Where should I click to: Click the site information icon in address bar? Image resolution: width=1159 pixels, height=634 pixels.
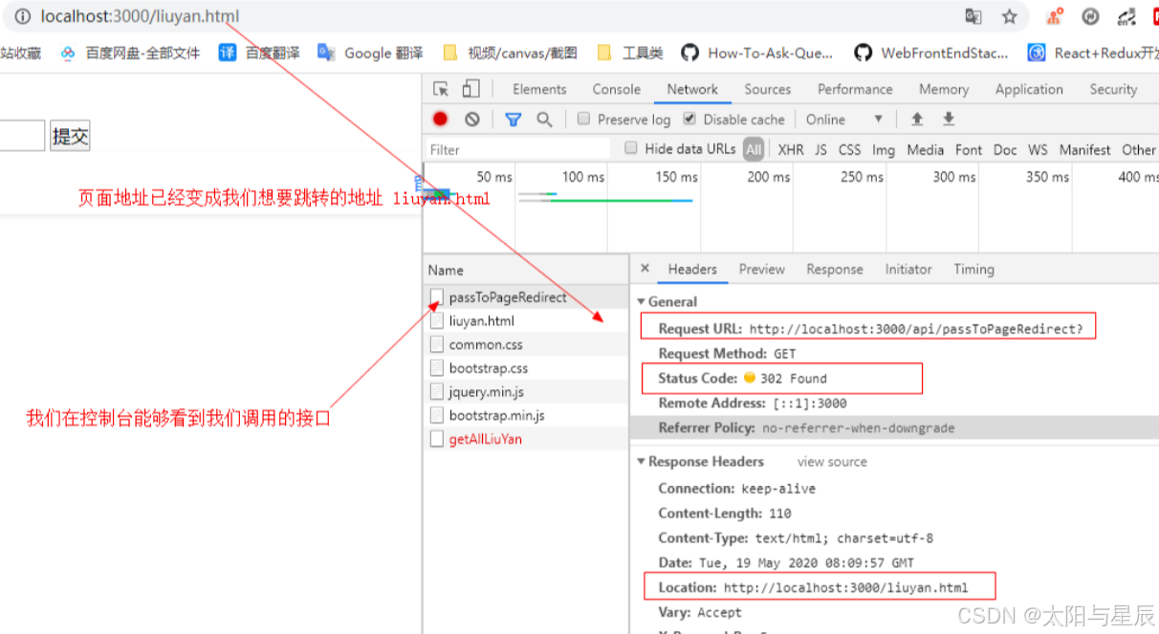tap(23, 16)
